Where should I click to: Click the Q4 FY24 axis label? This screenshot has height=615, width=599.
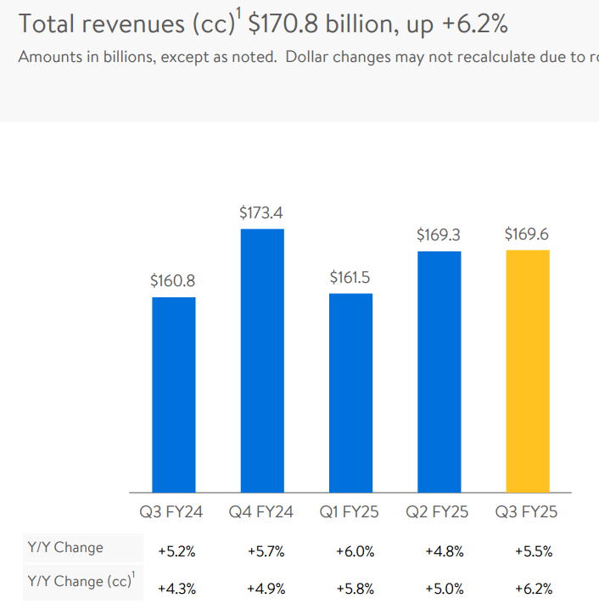tap(261, 512)
